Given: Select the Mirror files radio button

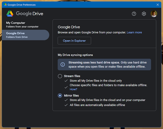Looking at the screenshot, I should tap(60, 95).
